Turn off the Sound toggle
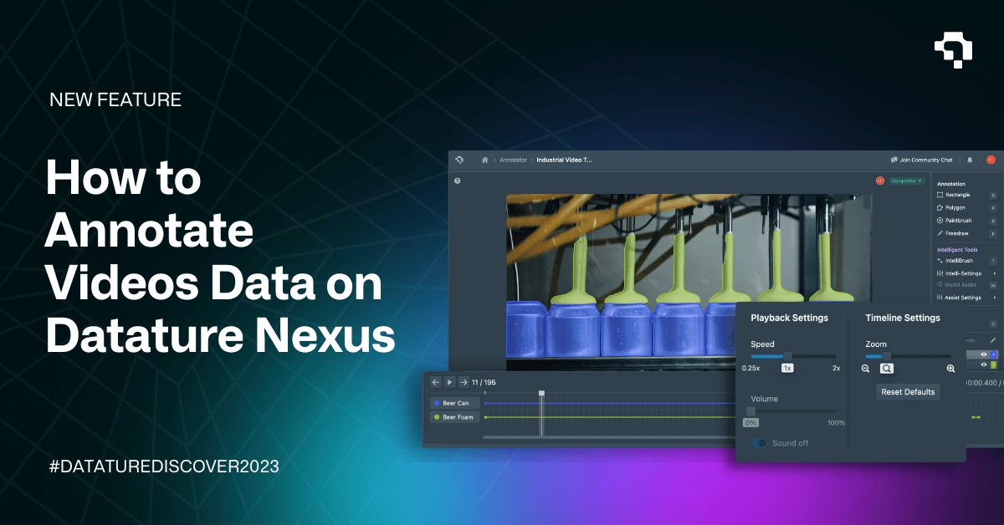This screenshot has height=525, width=1004. coord(757,443)
